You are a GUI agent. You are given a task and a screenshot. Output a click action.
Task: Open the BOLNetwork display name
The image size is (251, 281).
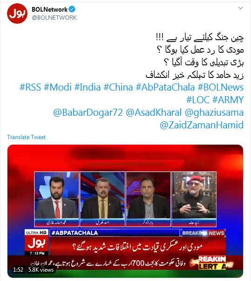click(x=50, y=9)
